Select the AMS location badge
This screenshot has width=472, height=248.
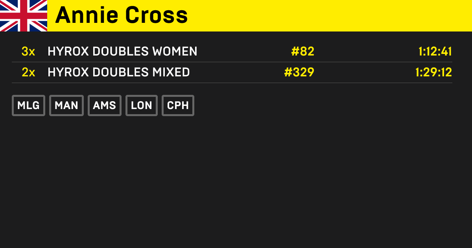(104, 105)
